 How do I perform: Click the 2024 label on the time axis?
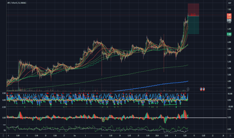tap(157, 135)
